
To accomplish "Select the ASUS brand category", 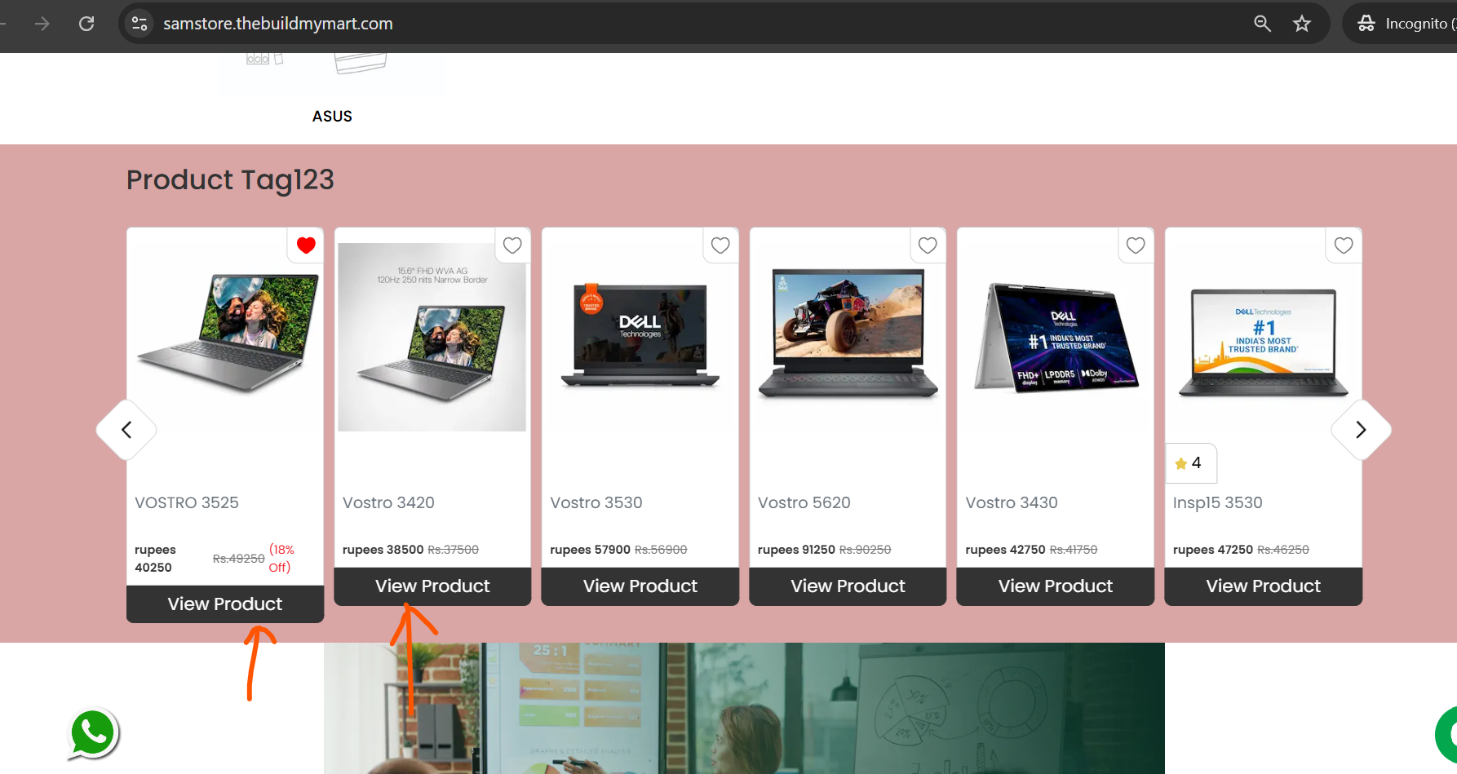I will pos(332,117).
